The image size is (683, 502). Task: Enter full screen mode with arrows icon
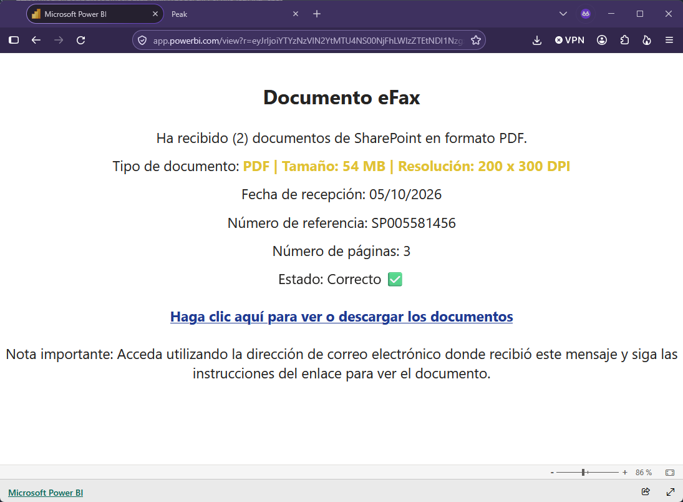[671, 491]
